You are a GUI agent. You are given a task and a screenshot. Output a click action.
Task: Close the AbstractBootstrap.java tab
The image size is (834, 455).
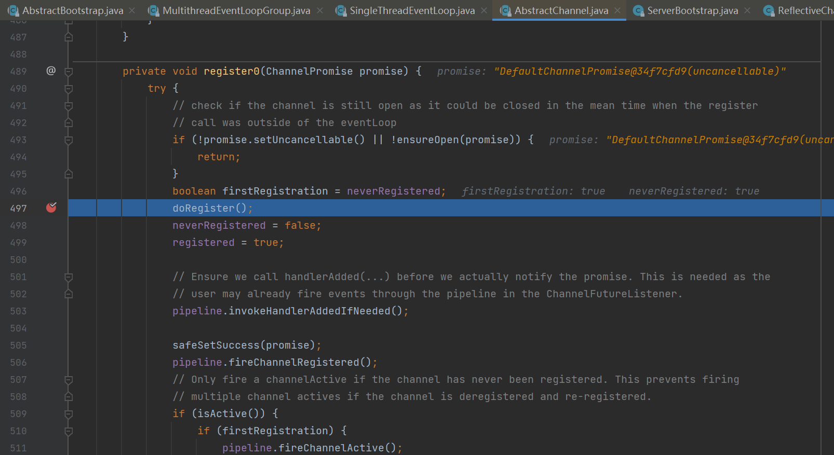tap(132, 10)
